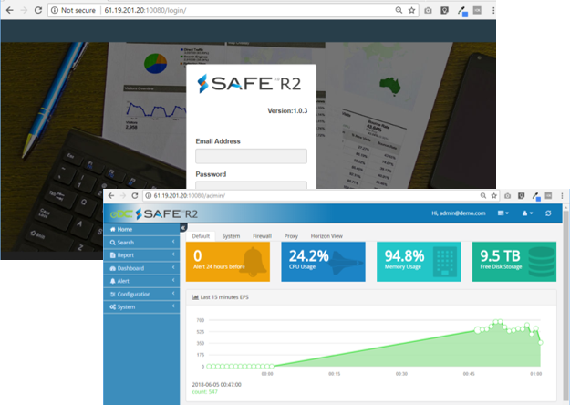
Task: Reload the admin dashboard browser page
Action: 135,195
